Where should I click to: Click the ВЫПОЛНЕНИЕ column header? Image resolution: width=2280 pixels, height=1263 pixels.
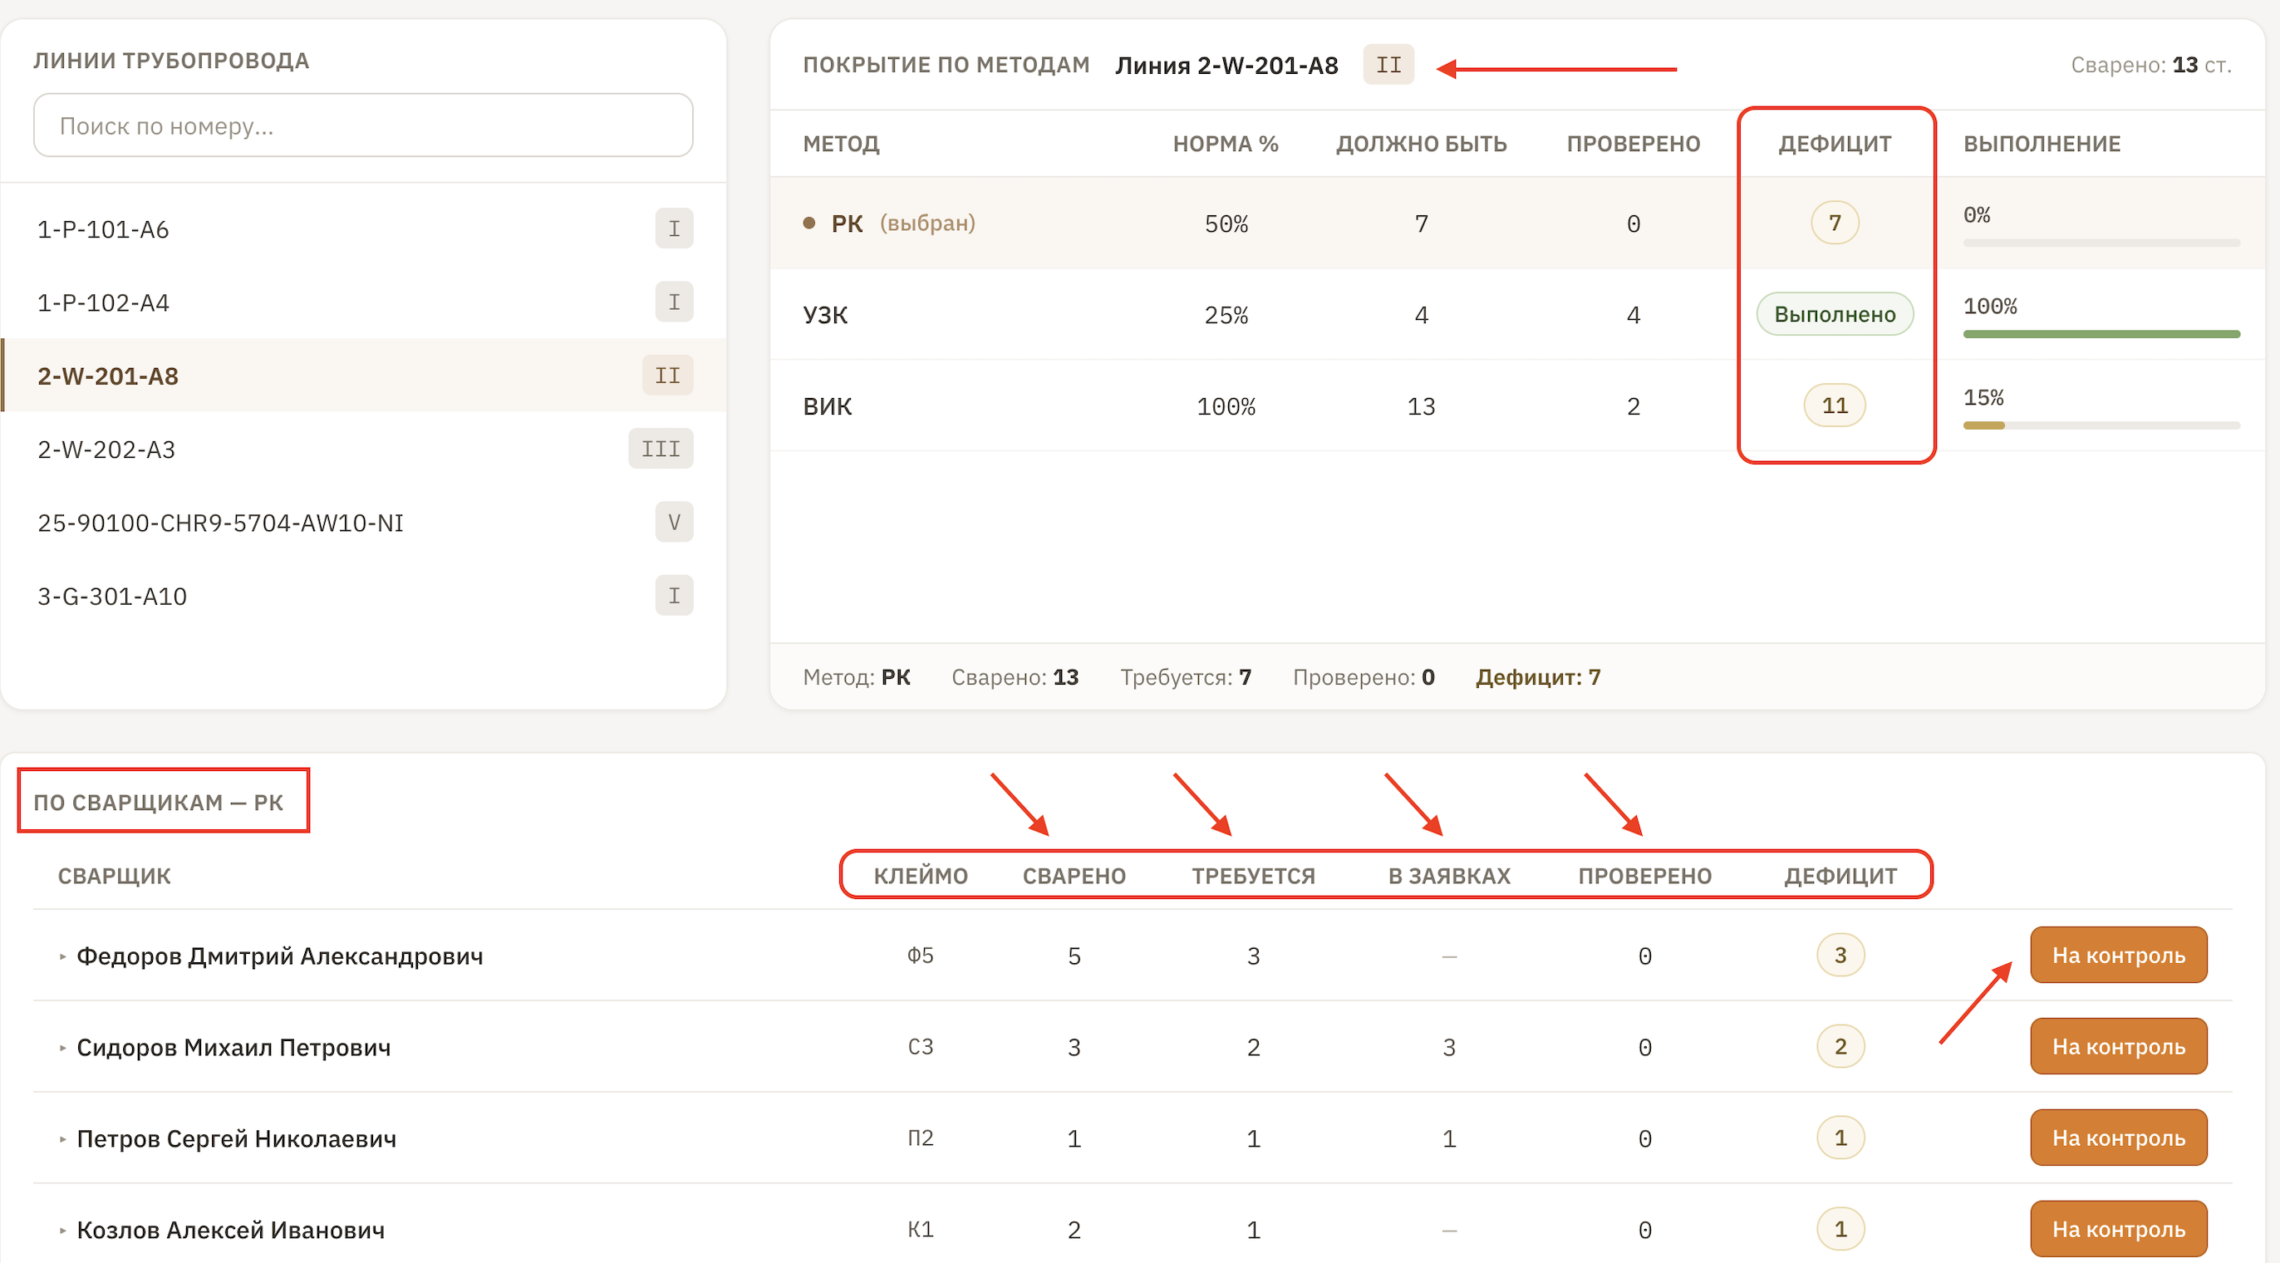pos(2042,145)
